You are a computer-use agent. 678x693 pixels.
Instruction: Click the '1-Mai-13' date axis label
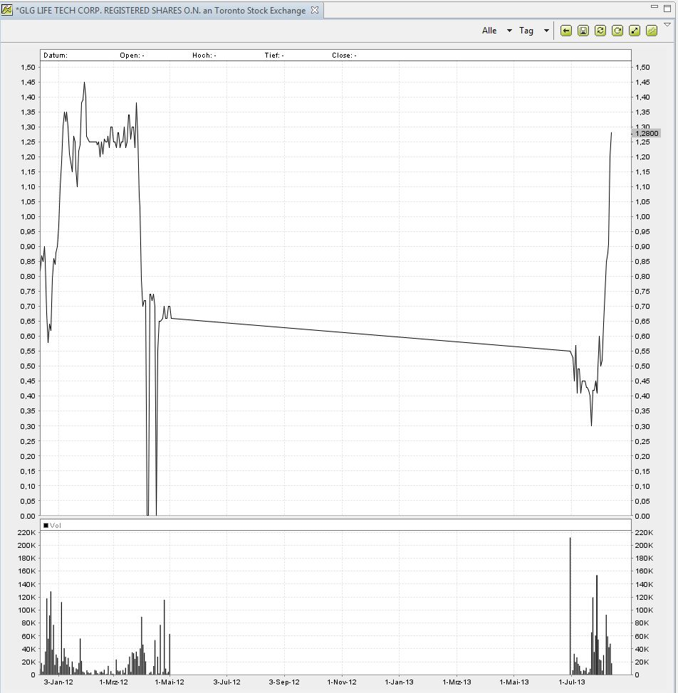point(514,682)
